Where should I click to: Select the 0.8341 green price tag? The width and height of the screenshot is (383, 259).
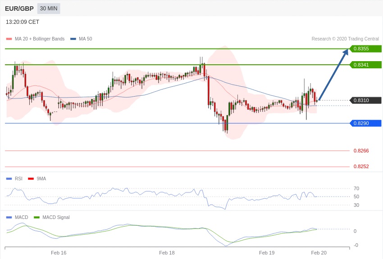365,65
